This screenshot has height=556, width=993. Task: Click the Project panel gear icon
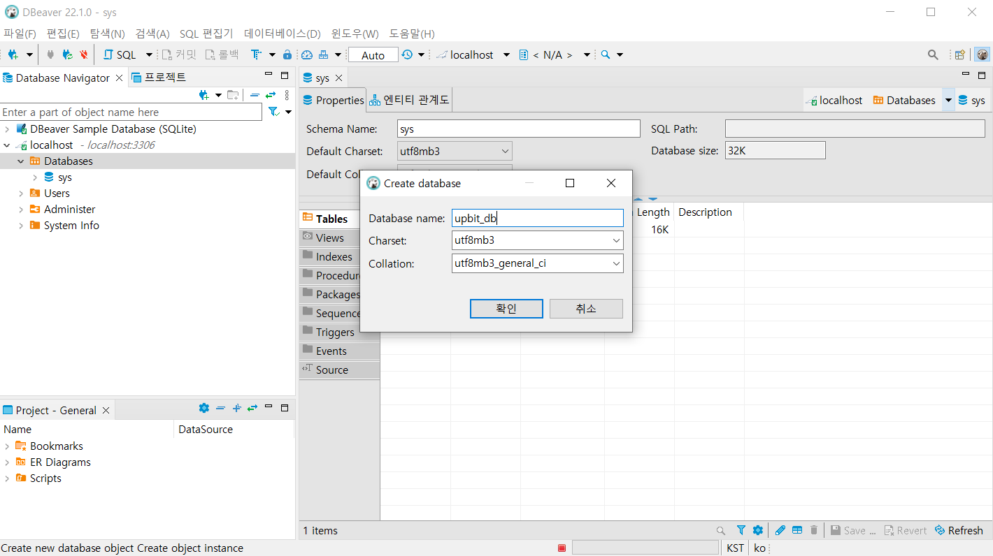[203, 408]
